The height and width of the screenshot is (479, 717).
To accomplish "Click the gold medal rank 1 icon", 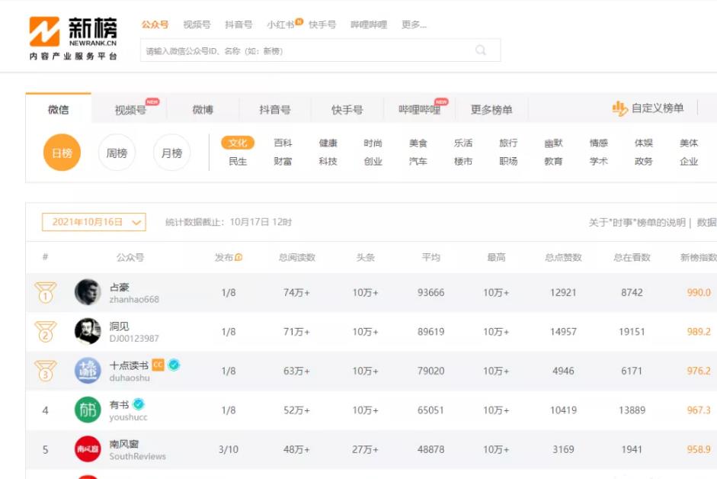I will point(45,293).
